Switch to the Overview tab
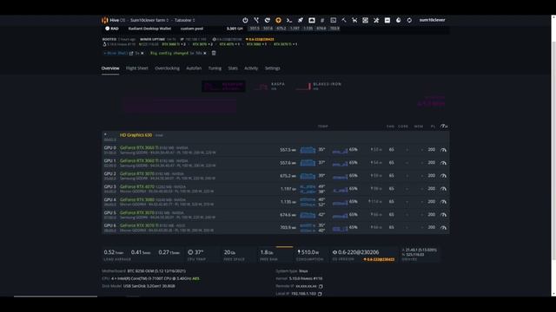Screen dimensions: 556x312 pyautogui.click(x=110, y=68)
